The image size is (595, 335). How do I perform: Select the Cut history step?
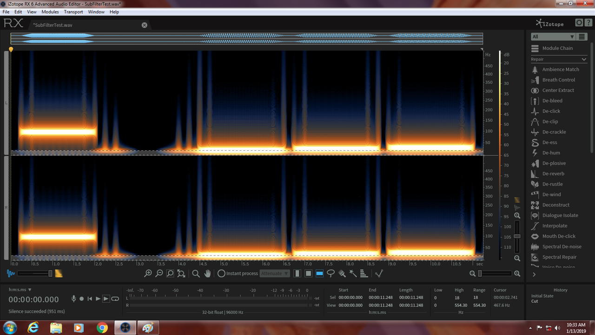tap(535, 301)
